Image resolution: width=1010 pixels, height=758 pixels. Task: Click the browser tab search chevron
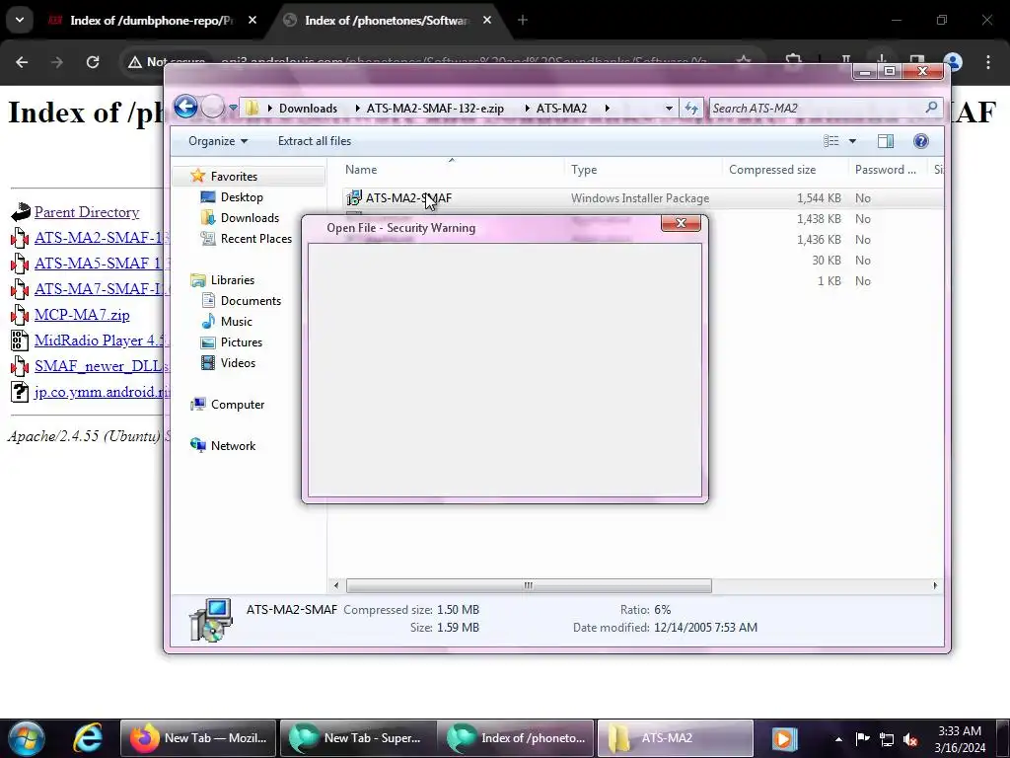point(20,20)
